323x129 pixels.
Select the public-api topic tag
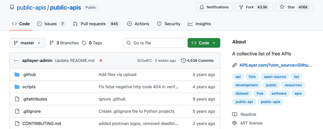[244, 102]
